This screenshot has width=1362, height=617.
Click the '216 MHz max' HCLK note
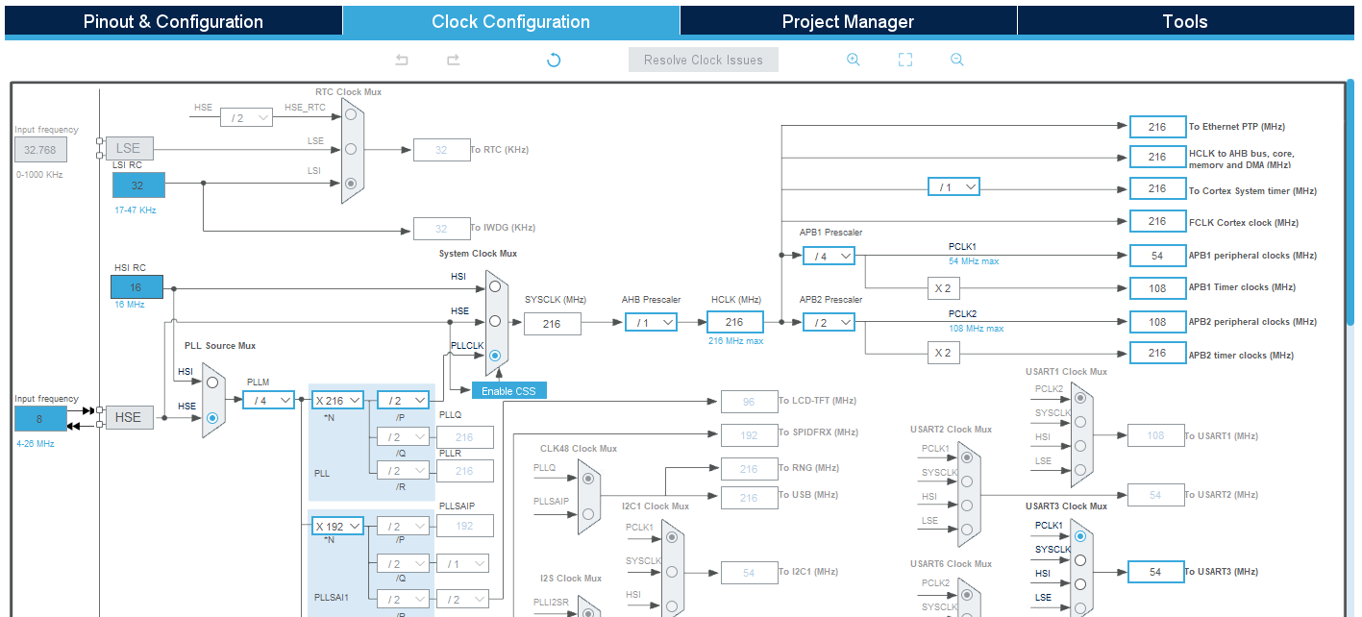pos(734,341)
